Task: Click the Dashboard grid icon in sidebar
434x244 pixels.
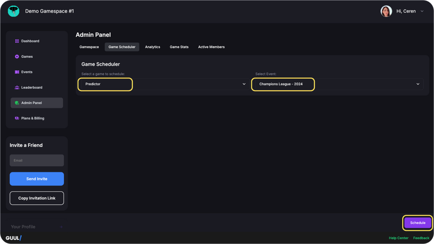Action: [x=17, y=41]
